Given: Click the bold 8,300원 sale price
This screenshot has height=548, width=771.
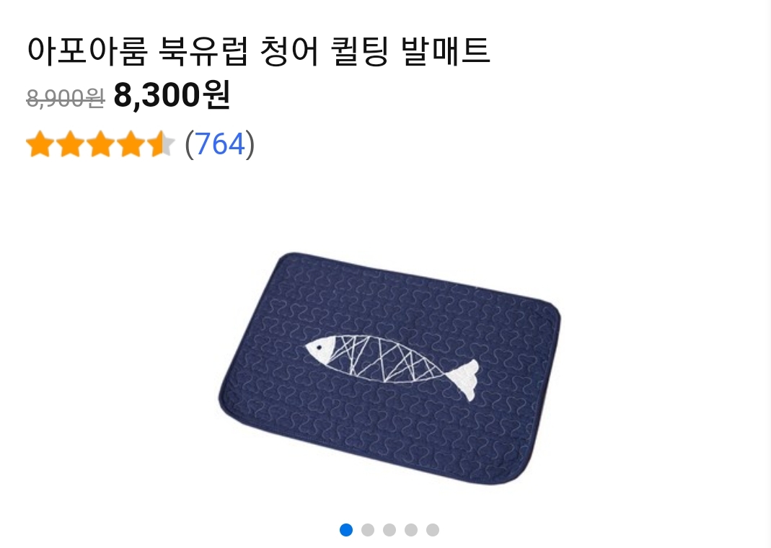Looking at the screenshot, I should (172, 95).
